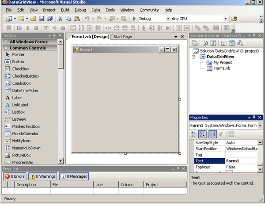
Task: Open the Data menu
Action: tap(96, 10)
